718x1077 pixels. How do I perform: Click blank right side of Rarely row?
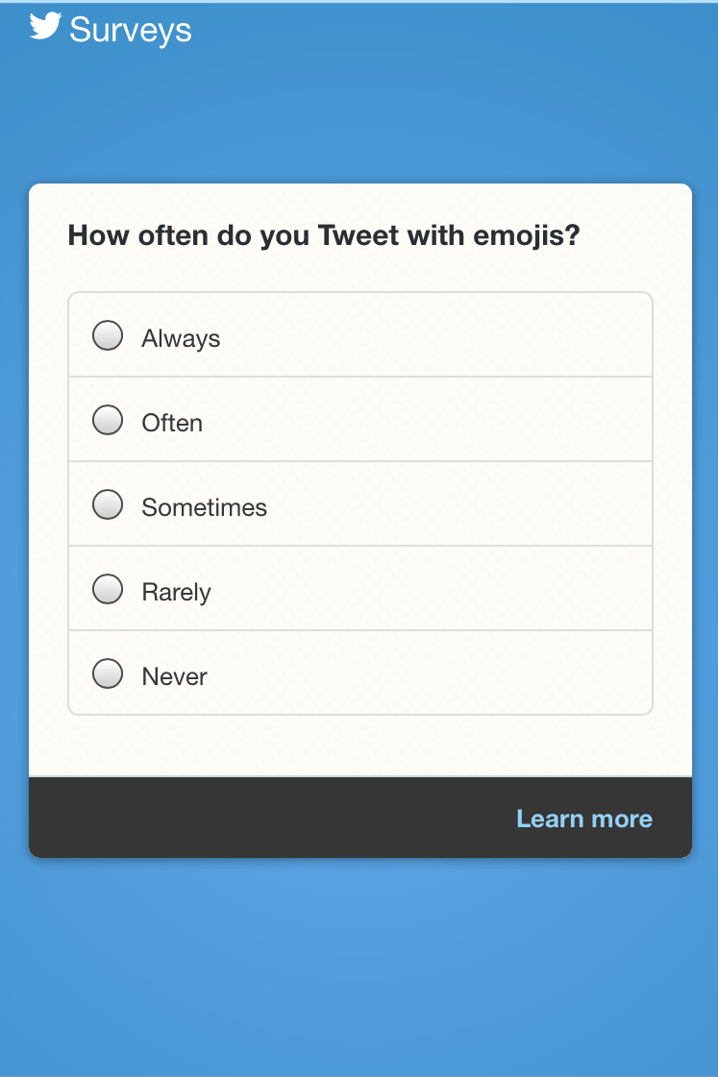coord(481,590)
